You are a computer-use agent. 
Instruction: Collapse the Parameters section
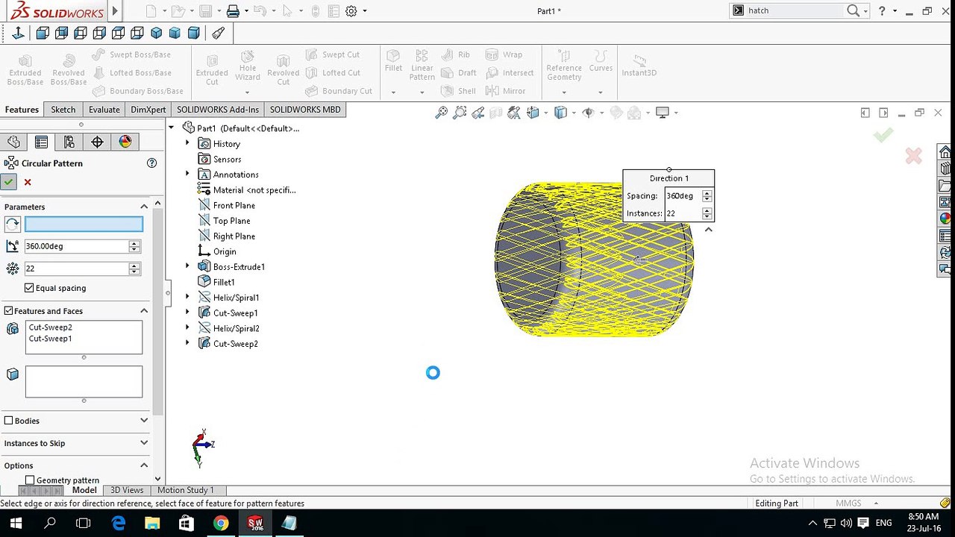tap(144, 207)
